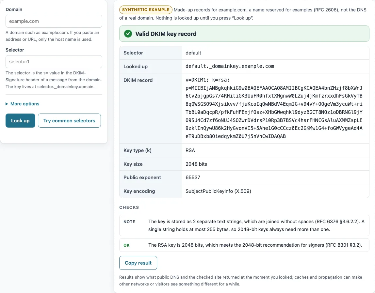Focus the Selector input field
The width and height of the screenshot is (375, 293).
click(x=54, y=62)
